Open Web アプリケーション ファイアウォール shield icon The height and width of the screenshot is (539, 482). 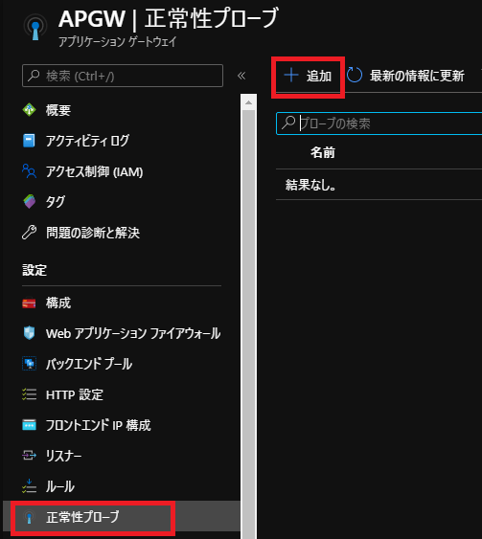point(30,333)
